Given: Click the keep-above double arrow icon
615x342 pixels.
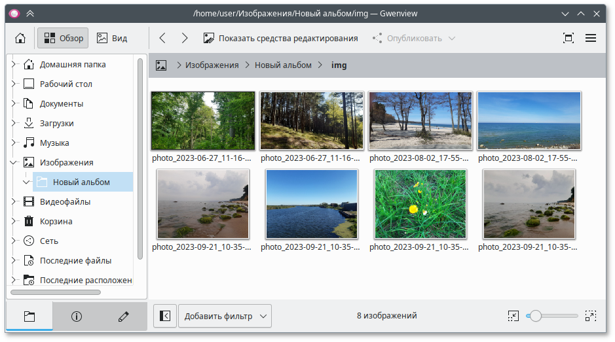Looking at the screenshot, I should 30,14.
